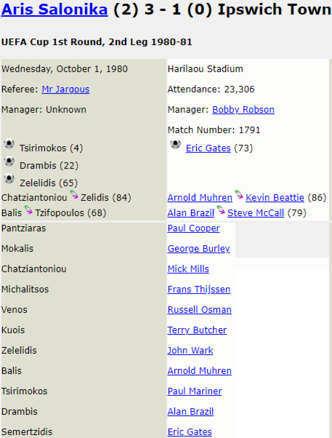Click the ball icon before Eric Gates (73)
This screenshot has width=332, height=438.
(175, 145)
